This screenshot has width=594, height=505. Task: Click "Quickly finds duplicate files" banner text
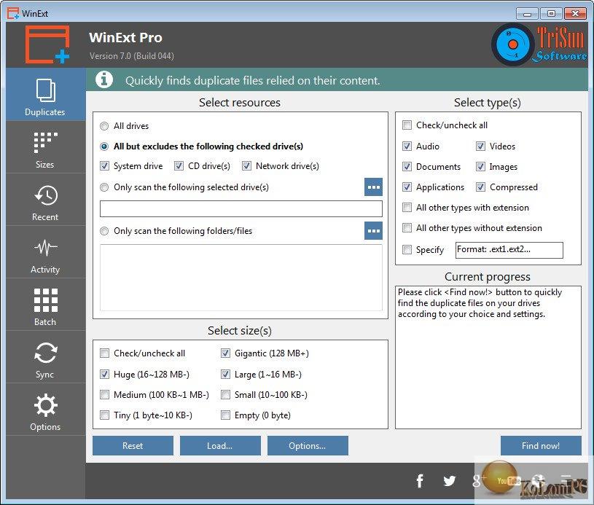coord(253,81)
